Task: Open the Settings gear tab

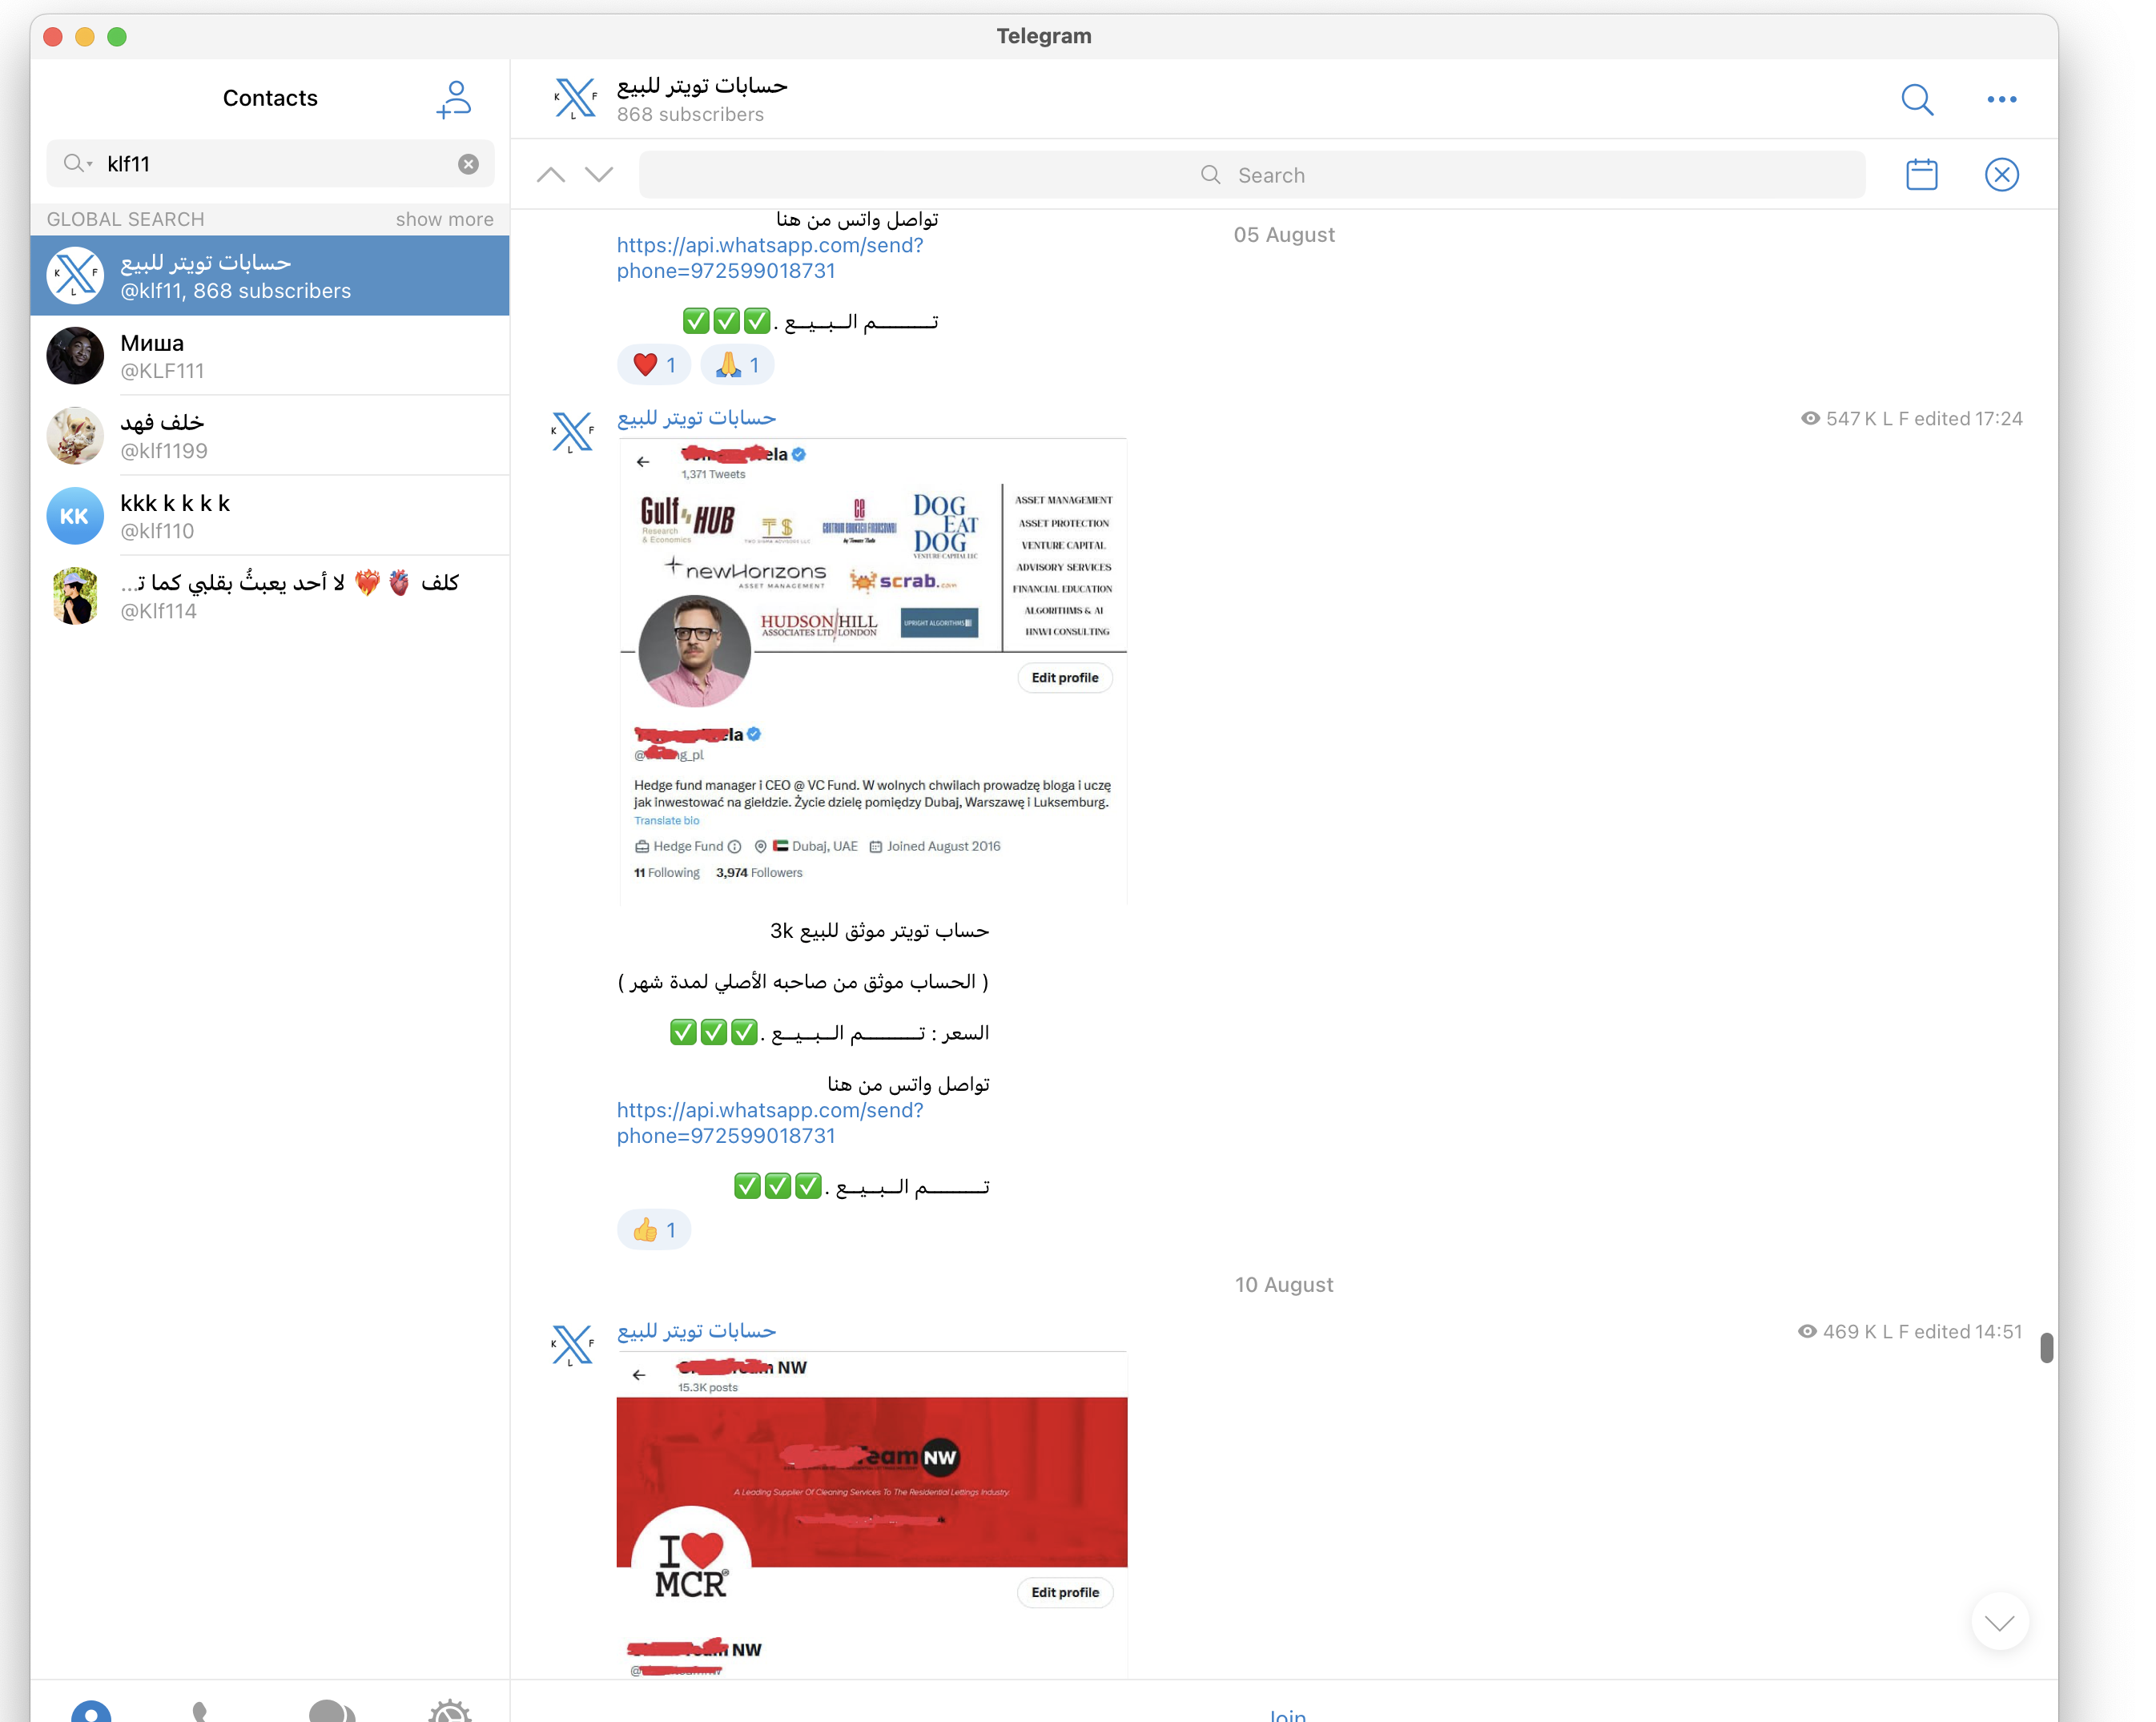Action: point(450,1710)
